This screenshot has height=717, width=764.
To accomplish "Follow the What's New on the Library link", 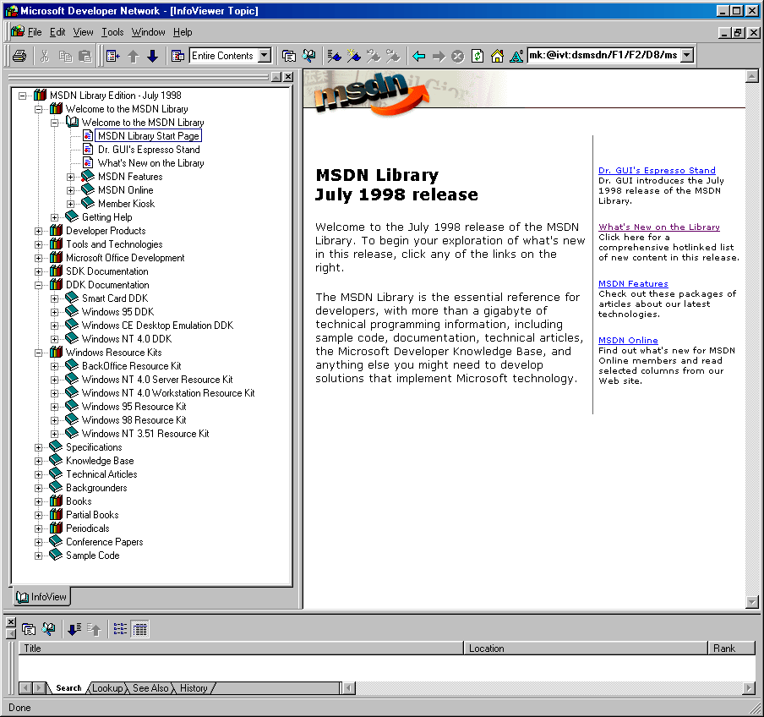I will (x=658, y=227).
